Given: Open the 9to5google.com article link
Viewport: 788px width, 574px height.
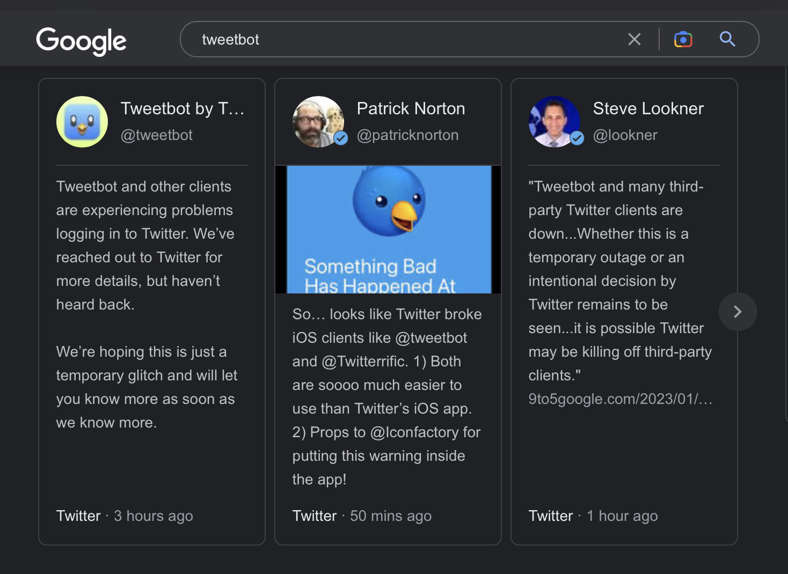Looking at the screenshot, I should coord(620,399).
